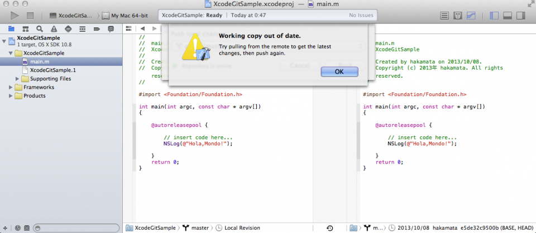Open the Issue navigator warning icon
Viewport: 536px width, 233px height.
click(54, 28)
